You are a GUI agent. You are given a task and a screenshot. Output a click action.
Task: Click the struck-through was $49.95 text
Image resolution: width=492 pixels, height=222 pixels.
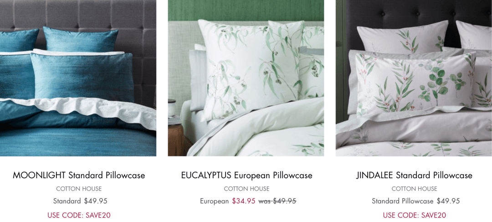click(x=277, y=201)
